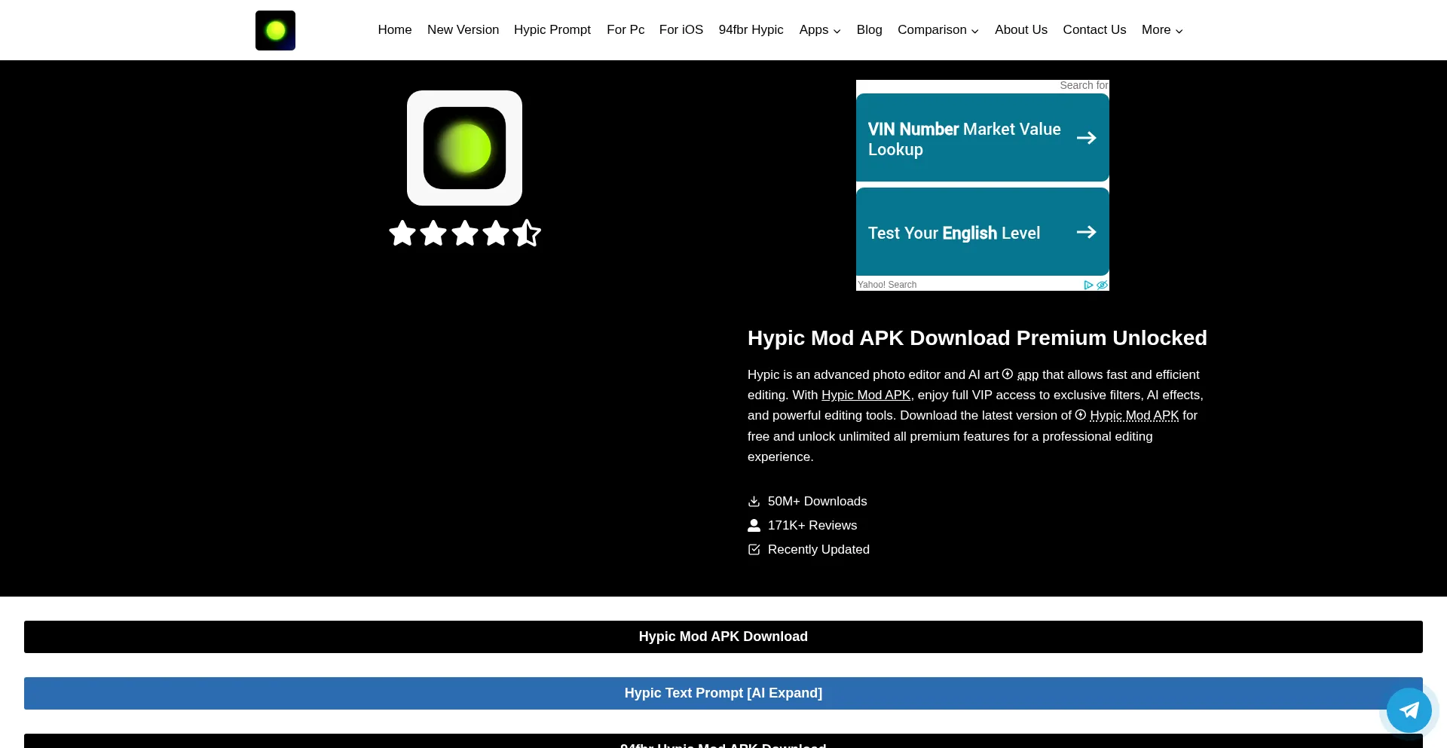Viewport: 1447px width, 748px height.
Task: Go to the Home menu item
Action: point(395,30)
